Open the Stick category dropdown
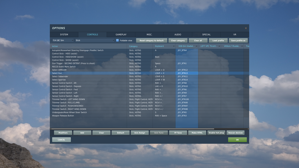Image resolution: width=299 pixels, height=168 pixels. pos(95,40)
